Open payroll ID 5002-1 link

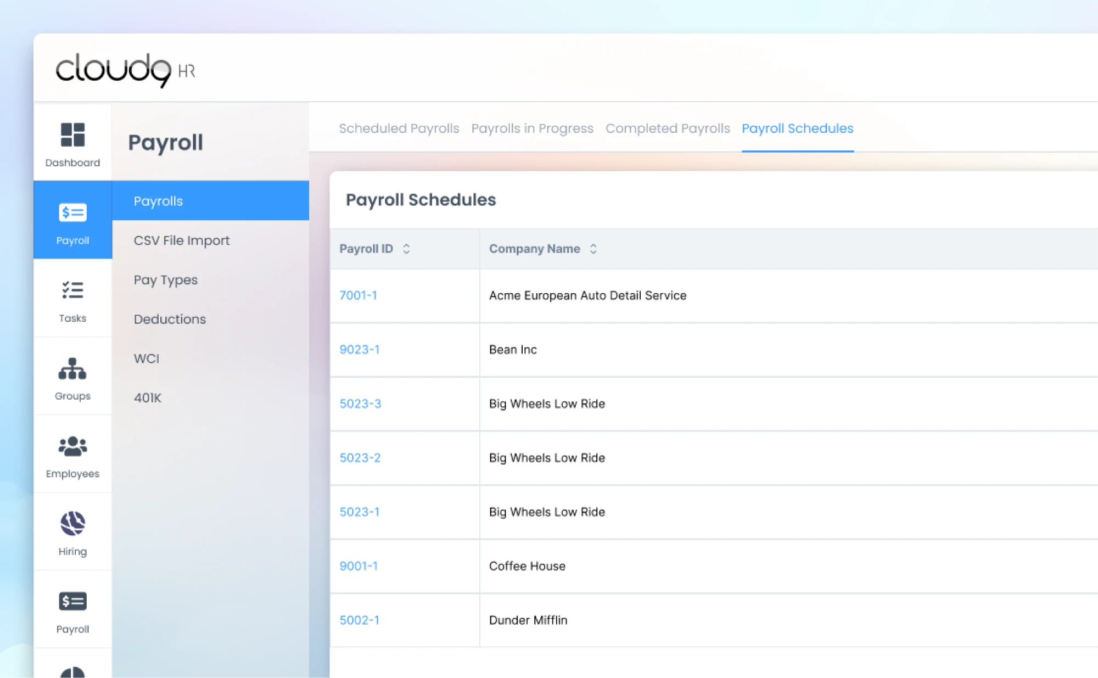(x=360, y=620)
